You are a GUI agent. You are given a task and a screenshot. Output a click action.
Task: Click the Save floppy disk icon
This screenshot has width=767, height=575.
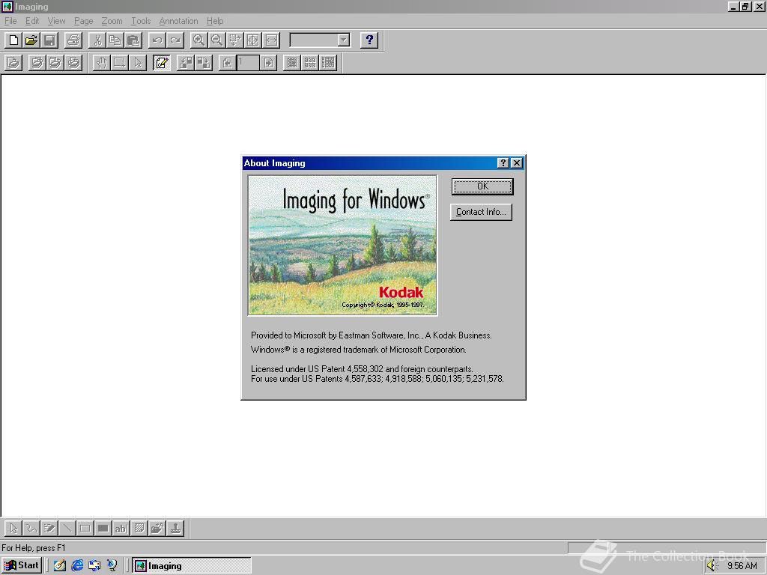[49, 40]
